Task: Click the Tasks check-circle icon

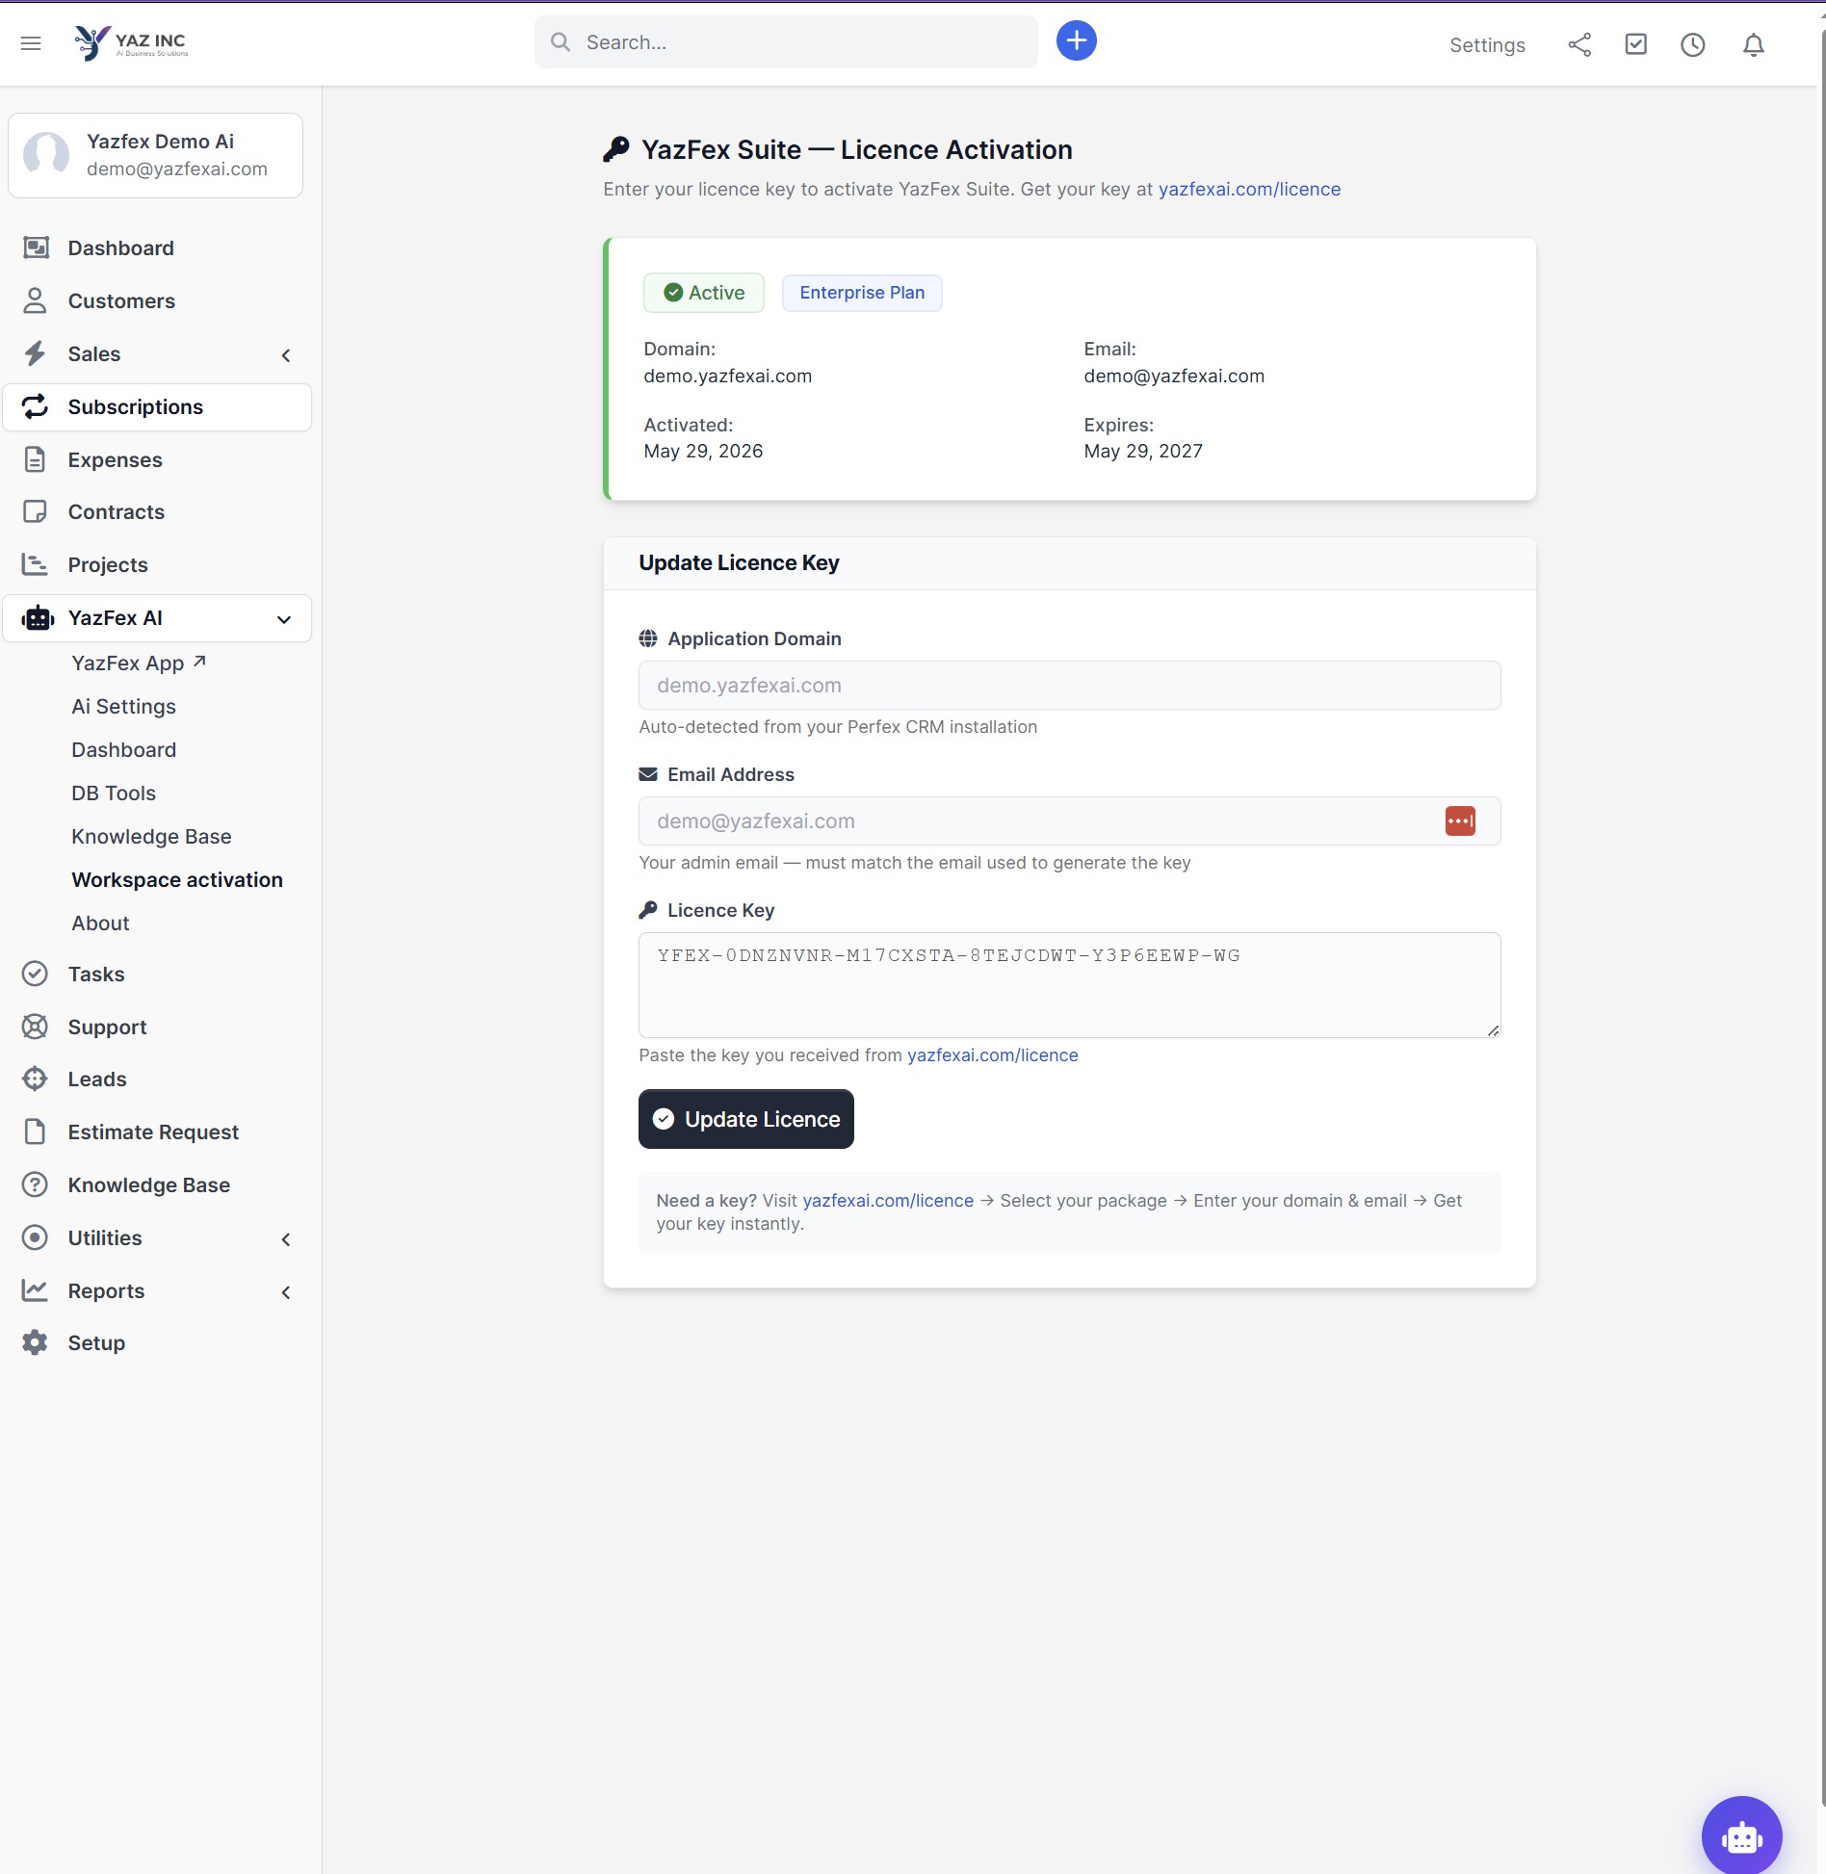Action: 35,975
